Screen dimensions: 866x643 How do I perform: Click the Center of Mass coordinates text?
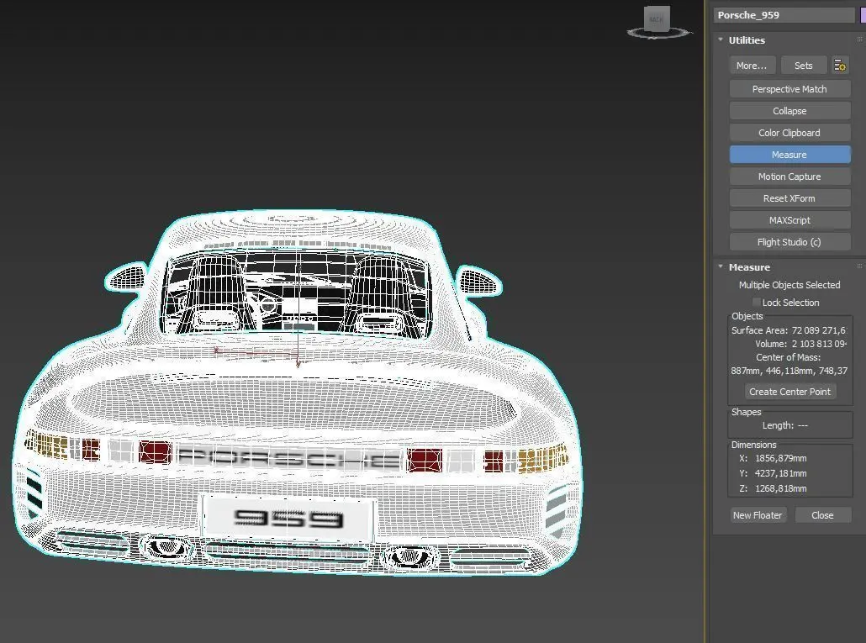tap(789, 371)
